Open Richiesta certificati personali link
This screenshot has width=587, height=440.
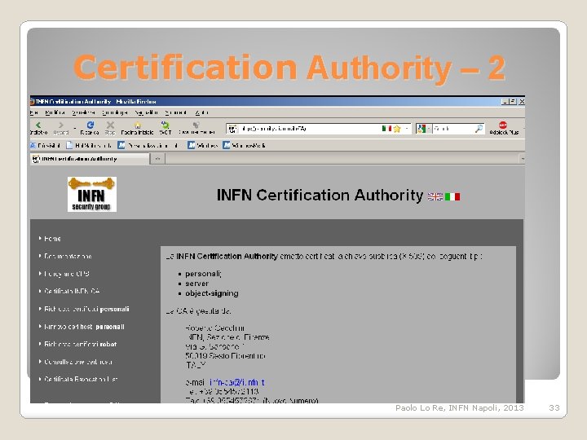pyautogui.click(x=86, y=309)
